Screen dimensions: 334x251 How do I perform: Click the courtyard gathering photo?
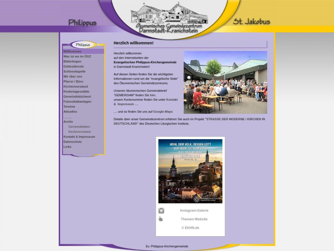(225, 82)
